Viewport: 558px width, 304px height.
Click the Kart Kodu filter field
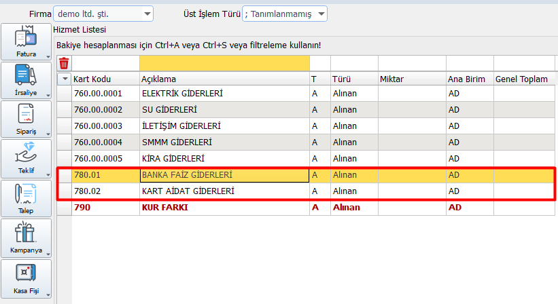click(x=105, y=63)
